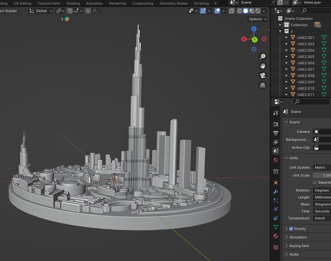Select the World Properties globe icon
This screenshot has height=261, width=331.
[275, 160]
